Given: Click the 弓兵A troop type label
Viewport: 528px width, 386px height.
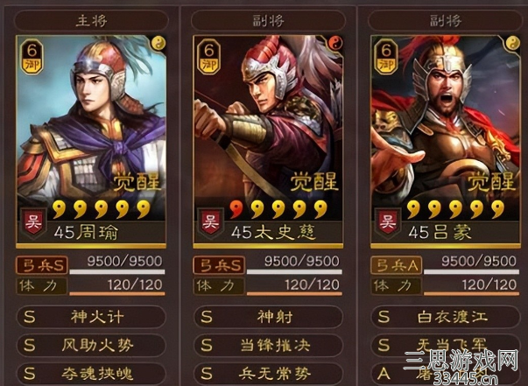Looking at the screenshot, I should tap(397, 265).
